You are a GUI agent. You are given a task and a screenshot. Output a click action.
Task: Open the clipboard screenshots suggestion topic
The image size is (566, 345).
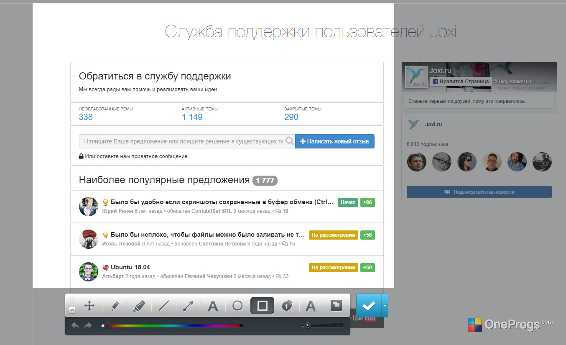[x=223, y=202]
